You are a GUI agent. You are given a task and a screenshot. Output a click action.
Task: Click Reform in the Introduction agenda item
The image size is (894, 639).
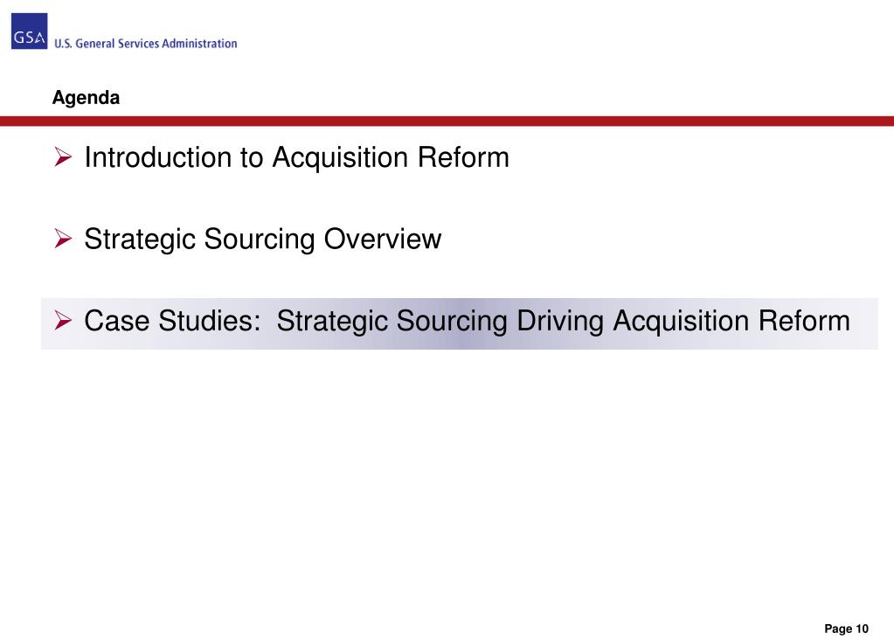coord(463,156)
